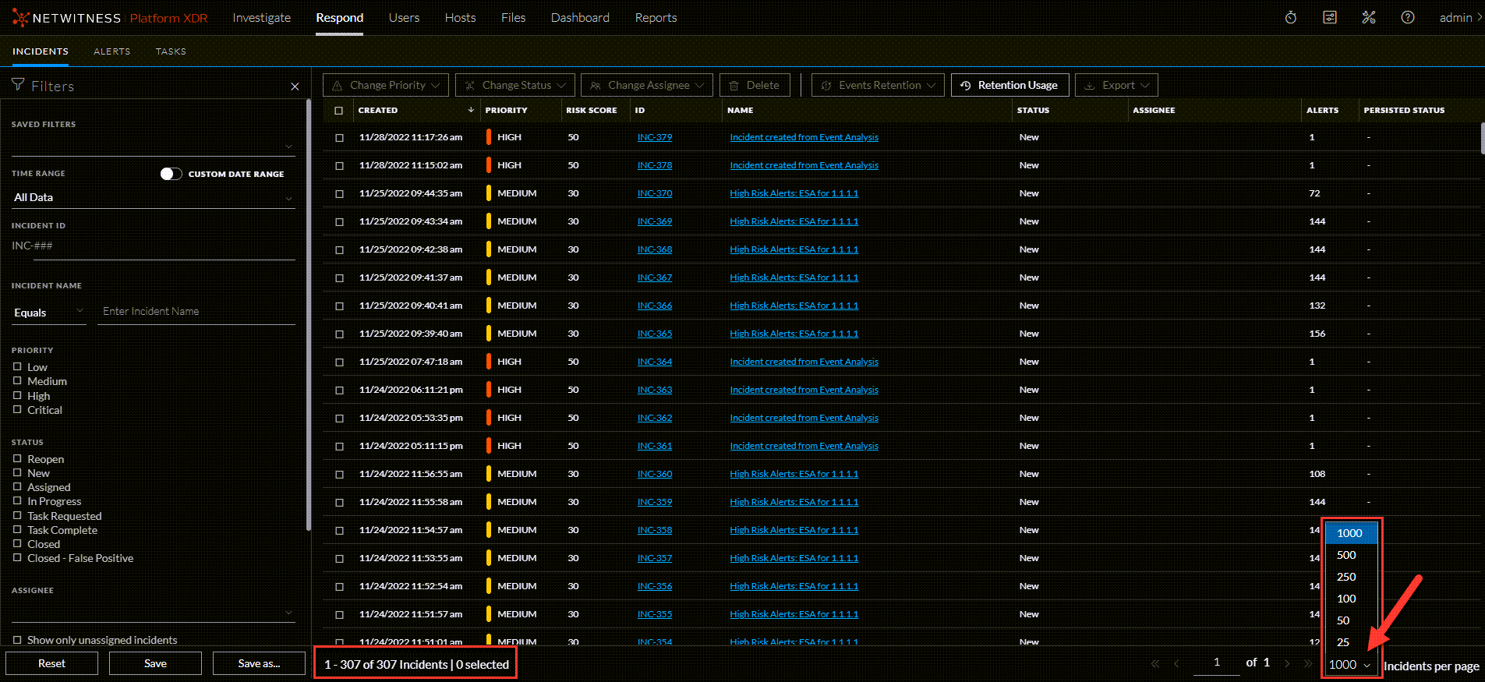The image size is (1485, 682).
Task: Open the Investigate menu
Action: click(x=261, y=18)
